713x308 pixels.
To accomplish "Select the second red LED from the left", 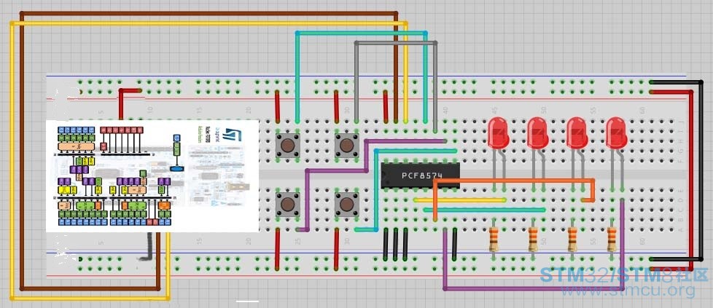I will tap(537, 133).
